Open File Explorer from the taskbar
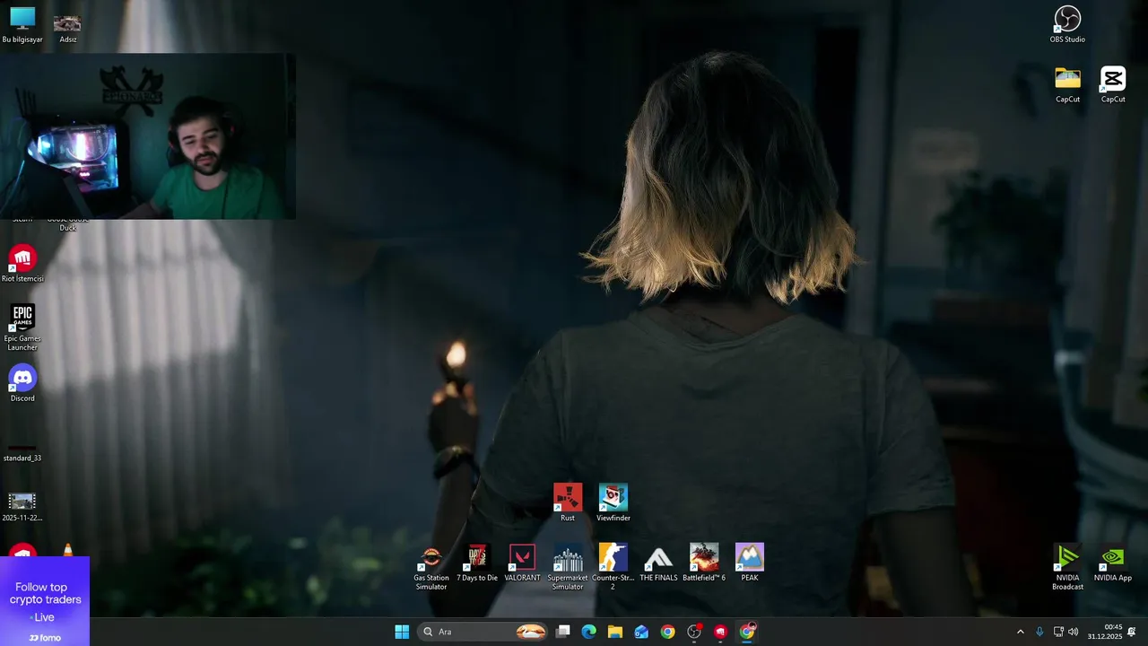Viewport: 1148px width, 646px height. [x=615, y=632]
